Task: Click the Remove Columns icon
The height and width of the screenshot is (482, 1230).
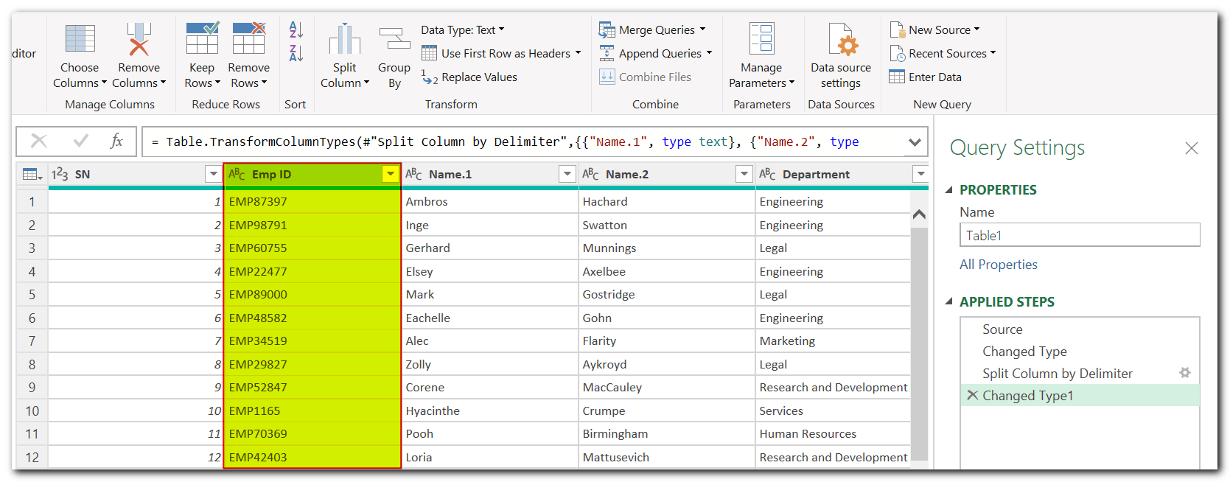Action: pos(139,39)
